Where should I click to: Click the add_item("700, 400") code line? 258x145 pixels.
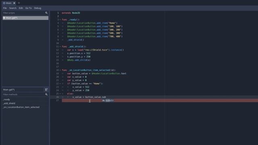95,37
